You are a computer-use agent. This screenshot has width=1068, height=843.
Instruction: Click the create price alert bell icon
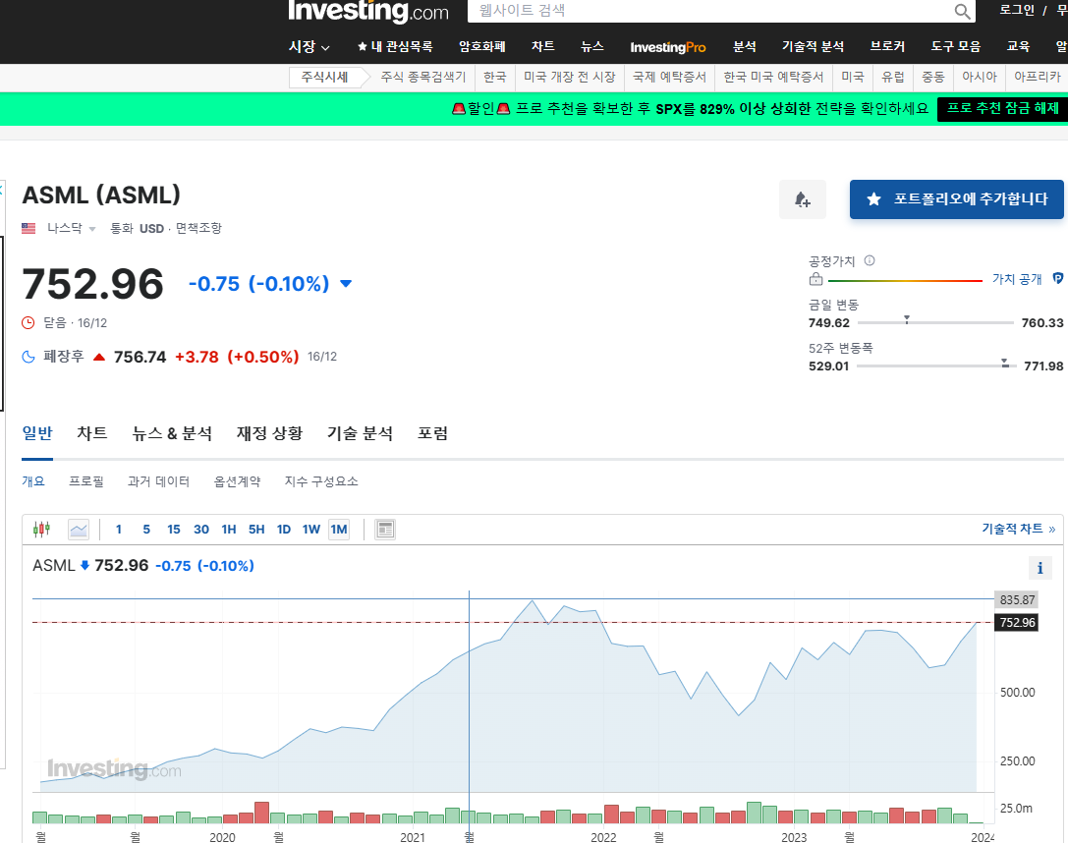803,199
